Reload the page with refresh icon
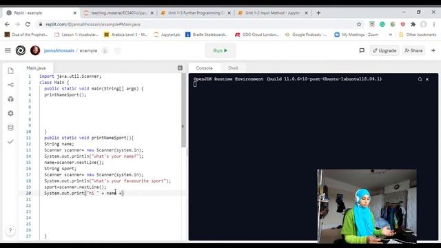 (28, 25)
